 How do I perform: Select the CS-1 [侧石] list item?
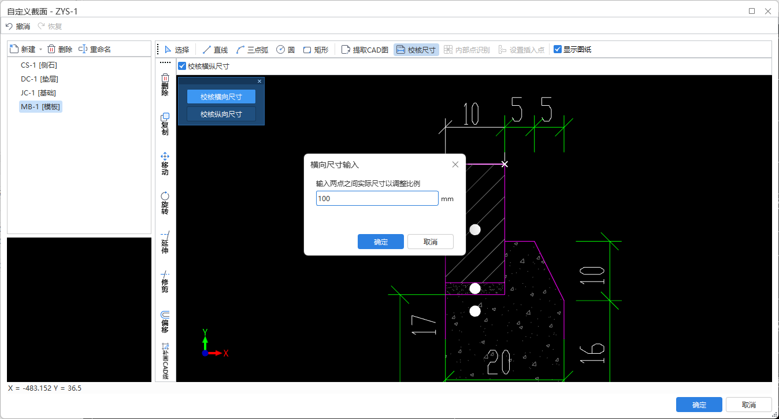click(39, 65)
